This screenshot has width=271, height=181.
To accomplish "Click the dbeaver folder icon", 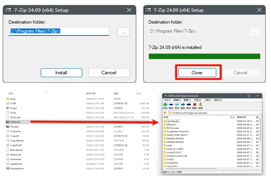I will (x=165, y=124).
